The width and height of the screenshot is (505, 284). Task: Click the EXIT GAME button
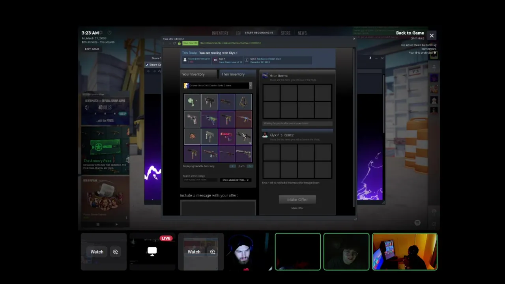coord(92,49)
